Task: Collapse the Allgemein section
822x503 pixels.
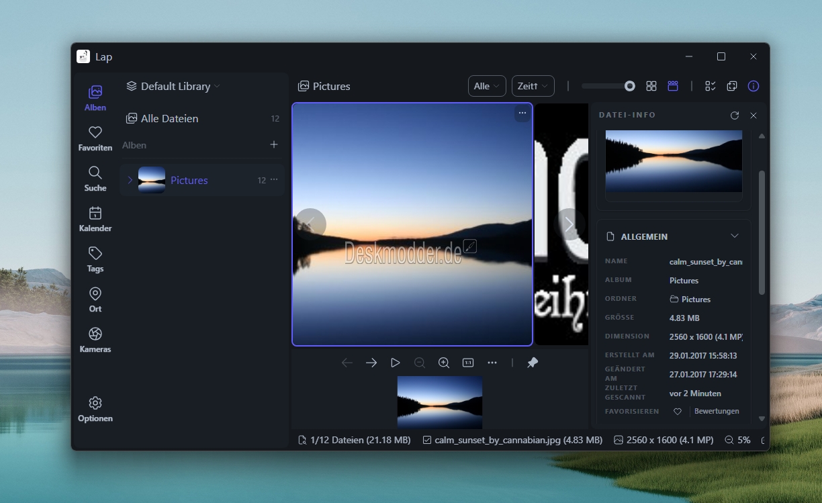Action: pyautogui.click(x=735, y=236)
